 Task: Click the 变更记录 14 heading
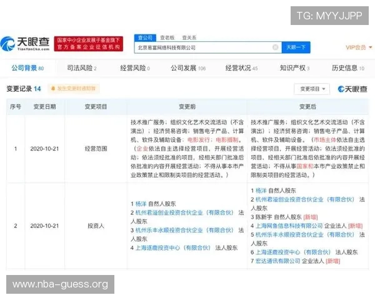(24, 89)
